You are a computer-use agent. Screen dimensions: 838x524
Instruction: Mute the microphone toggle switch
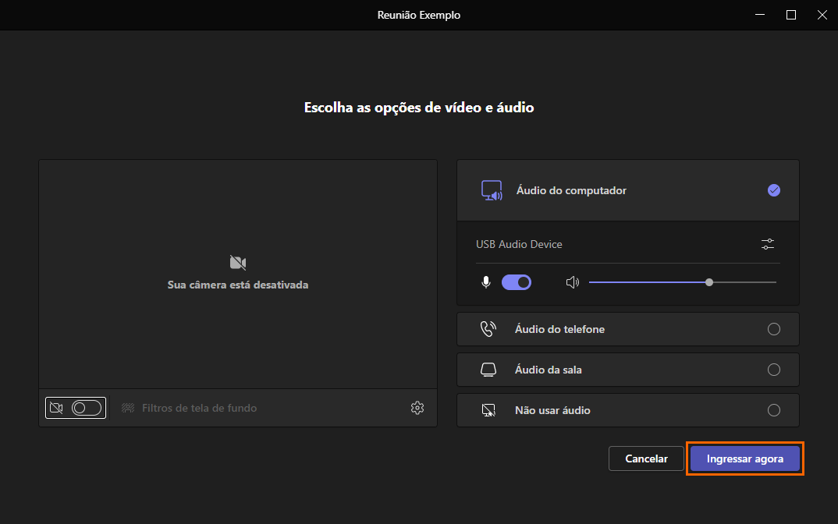coord(517,282)
